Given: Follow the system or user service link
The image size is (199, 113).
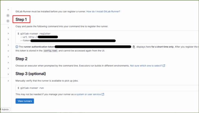Looking at the screenshot, I should pyautogui.click(x=90, y=94).
